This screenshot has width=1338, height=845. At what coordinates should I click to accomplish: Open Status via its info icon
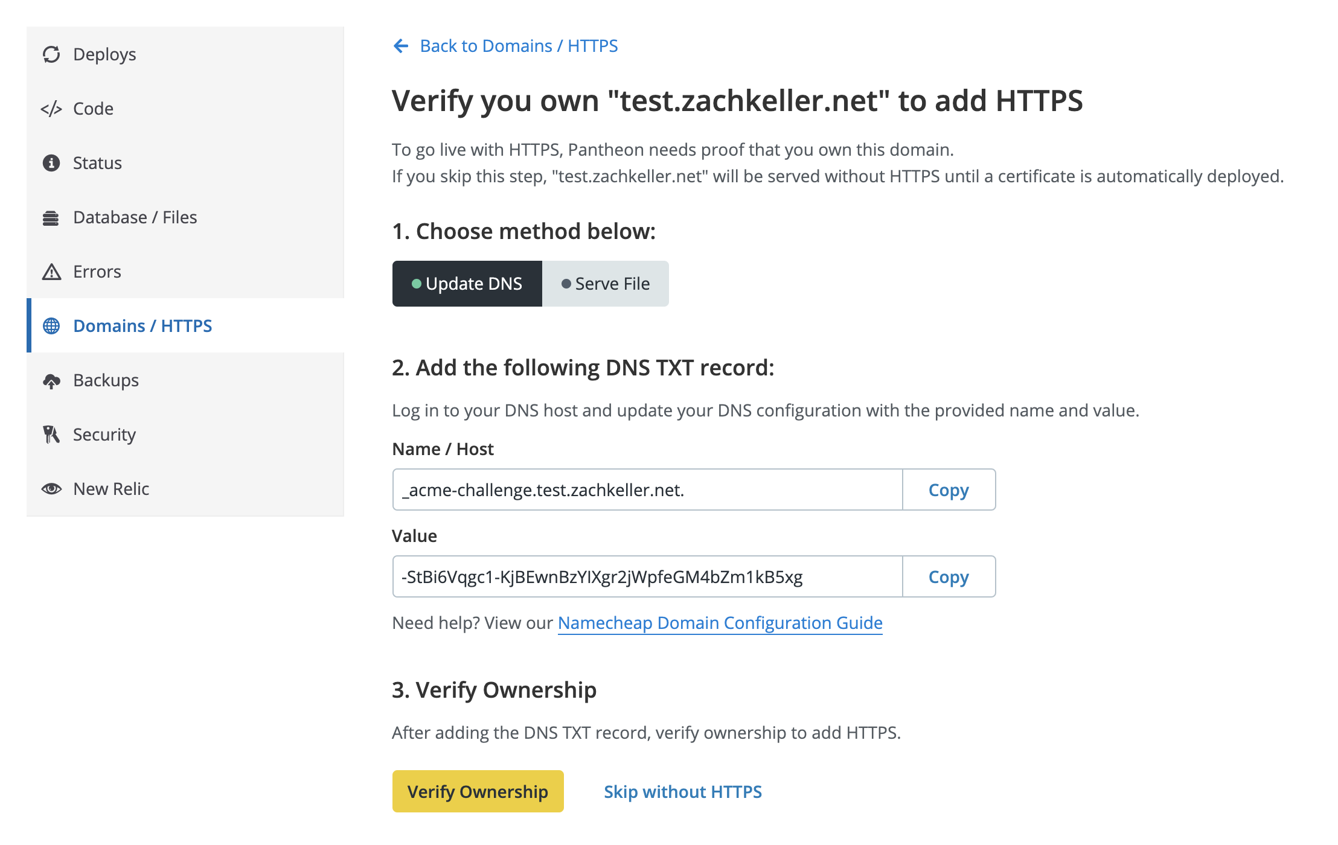pyautogui.click(x=52, y=162)
